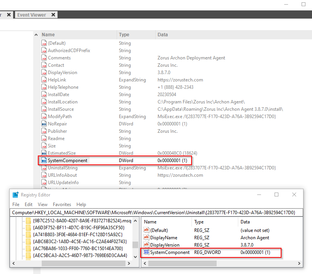Click the icon beside the EstimatedSize entry

tap(44, 153)
